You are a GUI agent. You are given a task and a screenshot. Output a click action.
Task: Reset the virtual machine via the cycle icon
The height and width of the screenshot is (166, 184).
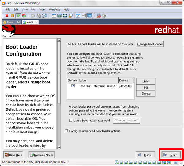click(x=24, y=15)
